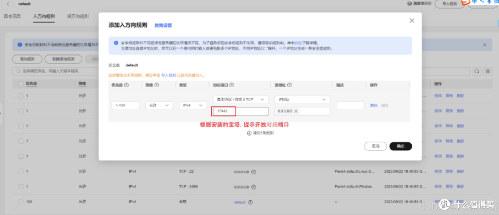Image resolution: width=499 pixels, height=215 pixels.
Task: Check the priority 100 rule checkbox
Action: pyautogui.click(x=21, y=202)
